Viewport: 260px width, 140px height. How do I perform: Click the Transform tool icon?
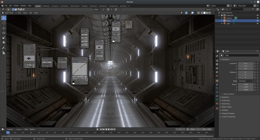tap(4, 42)
